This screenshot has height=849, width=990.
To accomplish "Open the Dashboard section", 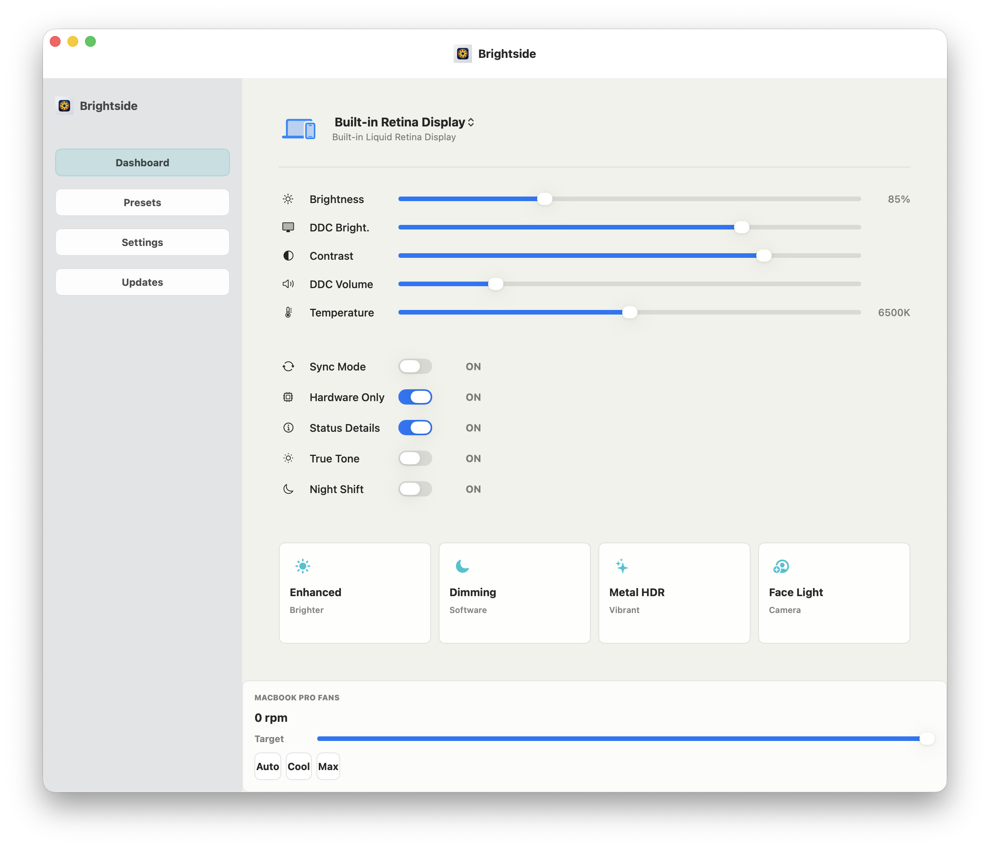I will (143, 162).
